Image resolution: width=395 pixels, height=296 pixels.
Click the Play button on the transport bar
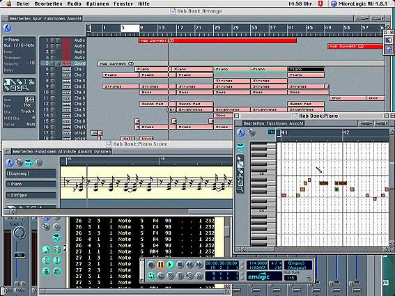point(170,265)
